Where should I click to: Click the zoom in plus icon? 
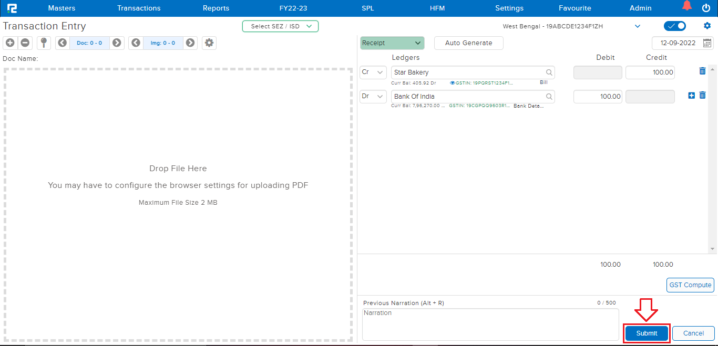click(10, 43)
